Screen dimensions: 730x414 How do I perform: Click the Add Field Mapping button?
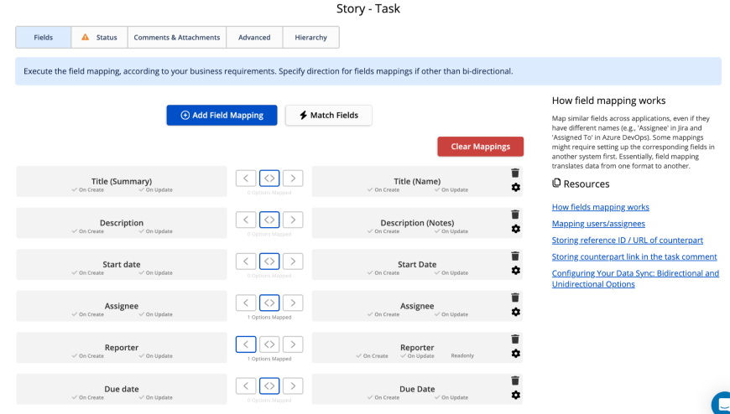222,115
